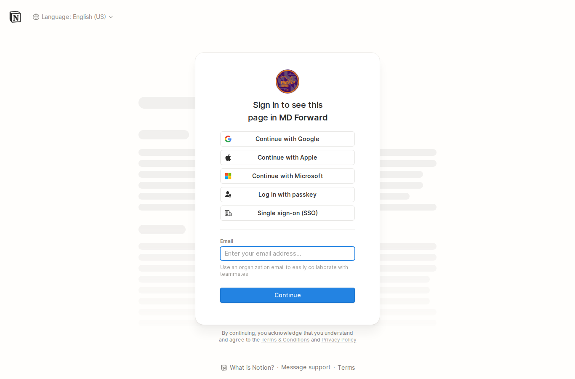
Task: Choose Log in with passkey
Action: (x=287, y=194)
